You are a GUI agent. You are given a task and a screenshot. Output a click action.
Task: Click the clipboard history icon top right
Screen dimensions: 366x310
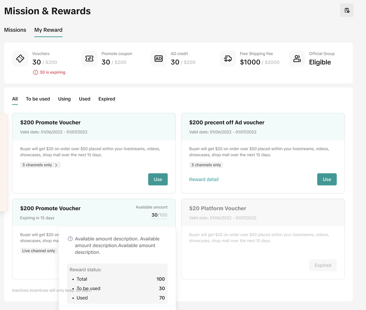click(347, 10)
